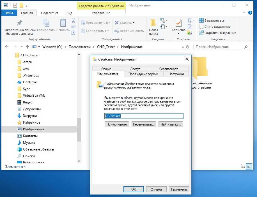Image resolution: width=257 pixels, height=197 pixels.
Task: Click the D:\Pictures path input field
Action: [x=144, y=116]
